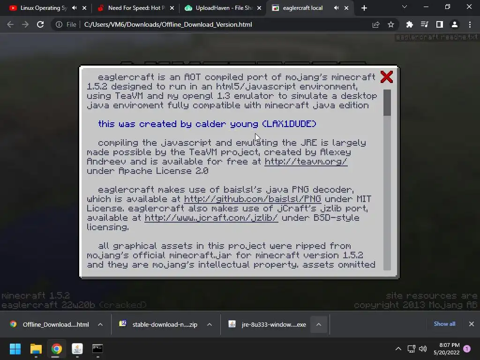This screenshot has height=360, width=480.
Task: Close the Need For Speed tab
Action: pyautogui.click(x=172, y=8)
